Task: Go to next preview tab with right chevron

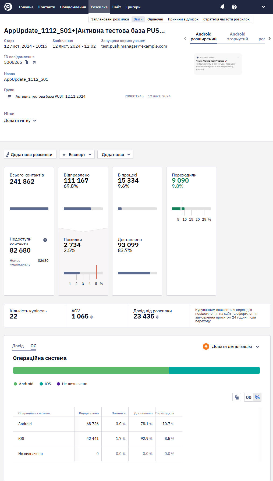Action: [270, 38]
